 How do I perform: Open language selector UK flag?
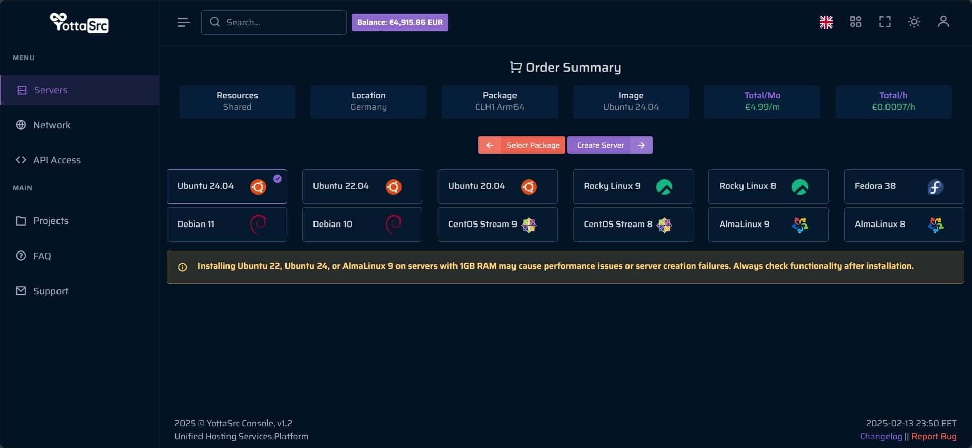point(826,22)
